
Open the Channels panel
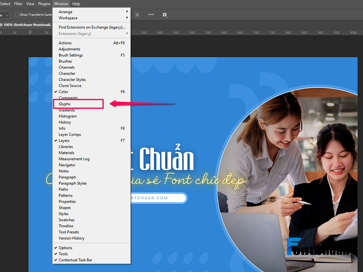pos(92,67)
